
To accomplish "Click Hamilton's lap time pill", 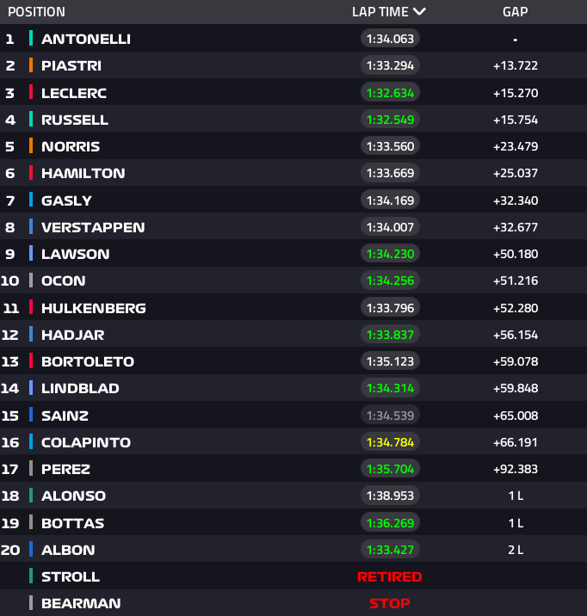I will click(x=390, y=173).
